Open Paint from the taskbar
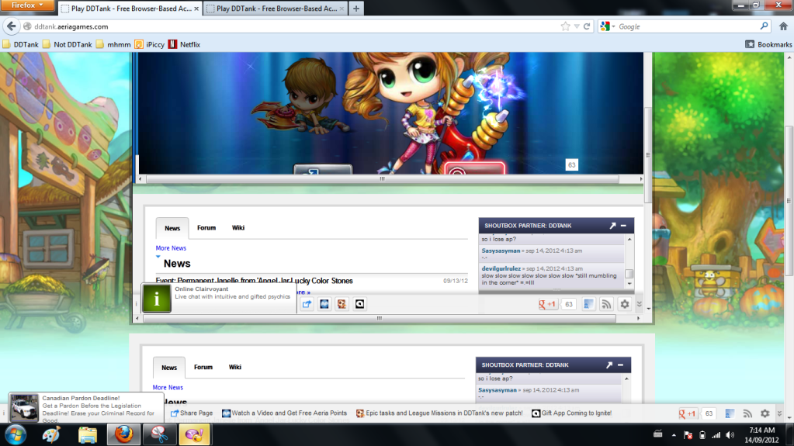The width and height of the screenshot is (794, 446). [x=51, y=435]
